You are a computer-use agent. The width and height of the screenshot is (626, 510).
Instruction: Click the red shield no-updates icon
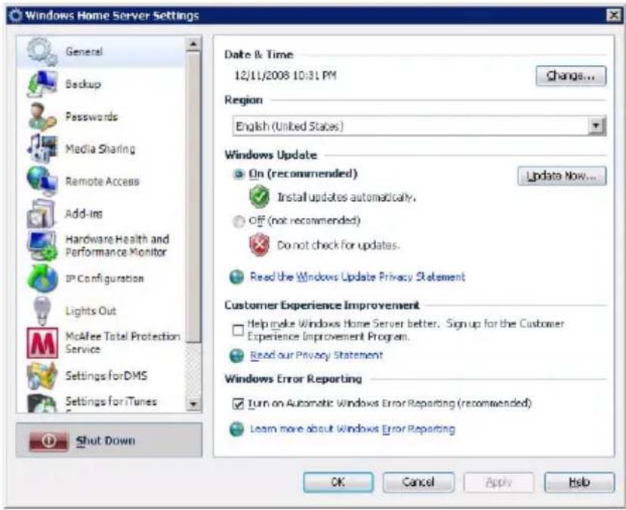click(x=260, y=245)
